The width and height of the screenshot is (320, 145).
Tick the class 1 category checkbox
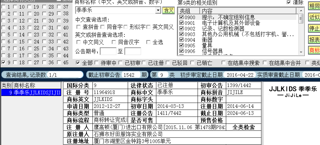click(x=3, y=7)
